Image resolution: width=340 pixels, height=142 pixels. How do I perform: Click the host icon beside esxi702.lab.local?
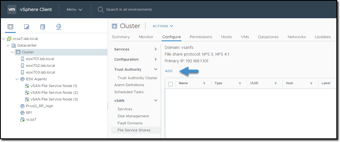tap(22, 66)
